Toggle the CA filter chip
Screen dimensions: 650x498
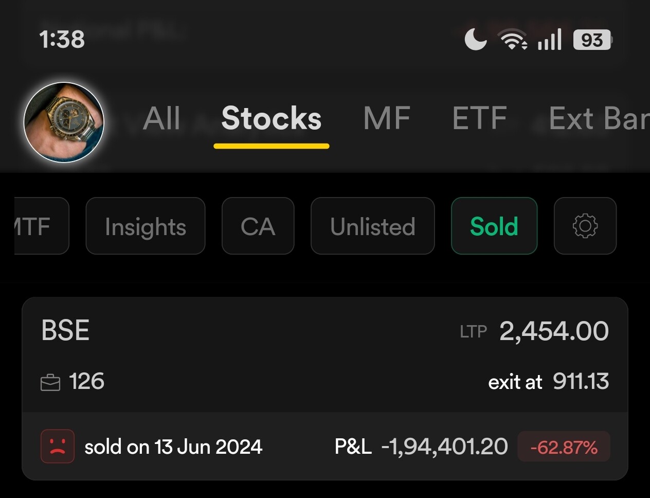[258, 226]
